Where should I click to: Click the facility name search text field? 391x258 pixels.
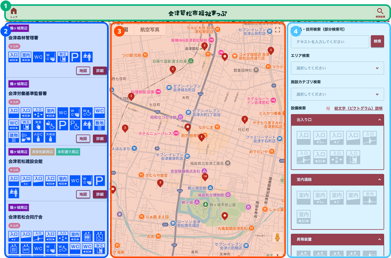(330, 42)
